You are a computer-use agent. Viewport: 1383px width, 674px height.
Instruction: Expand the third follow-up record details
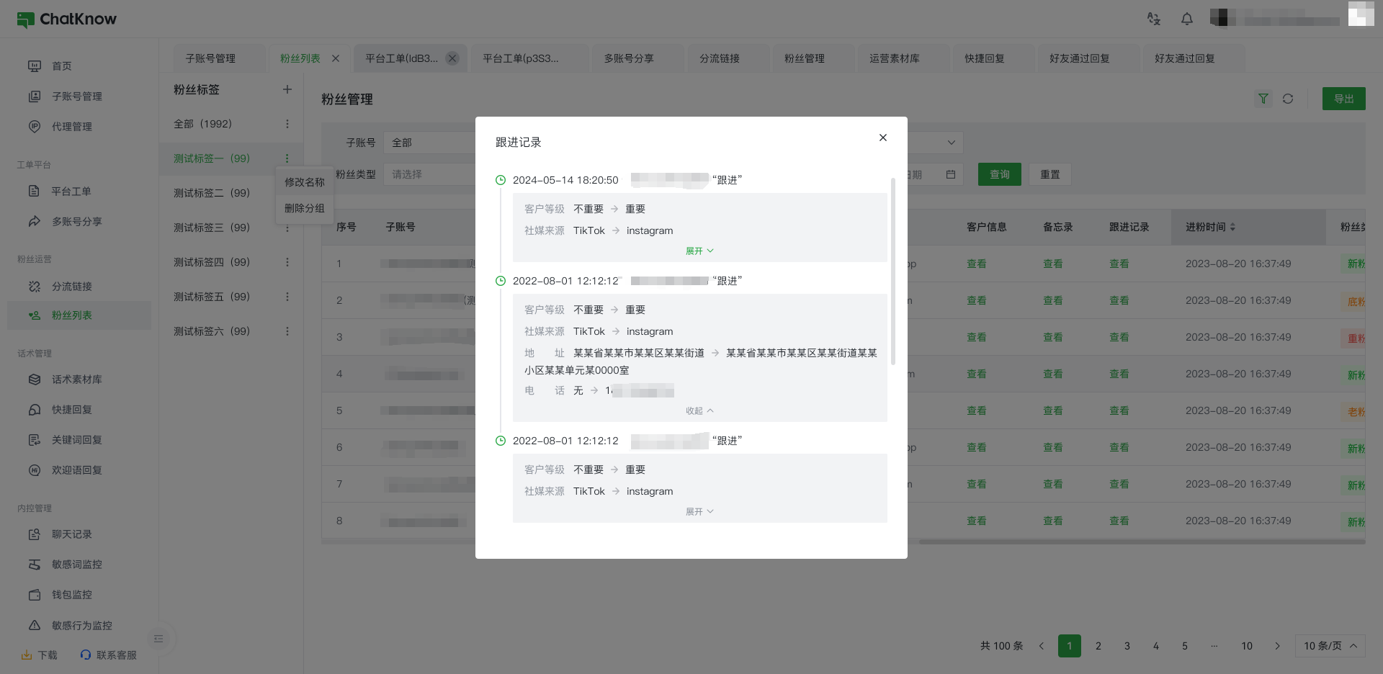tap(699, 511)
